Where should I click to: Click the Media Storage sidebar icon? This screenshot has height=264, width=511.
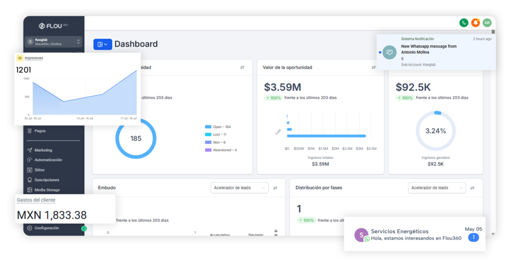click(x=30, y=190)
